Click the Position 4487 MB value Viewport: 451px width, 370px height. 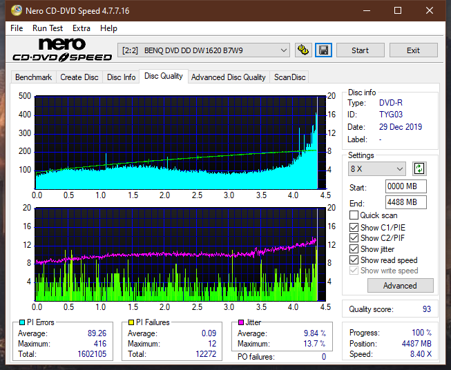click(416, 344)
